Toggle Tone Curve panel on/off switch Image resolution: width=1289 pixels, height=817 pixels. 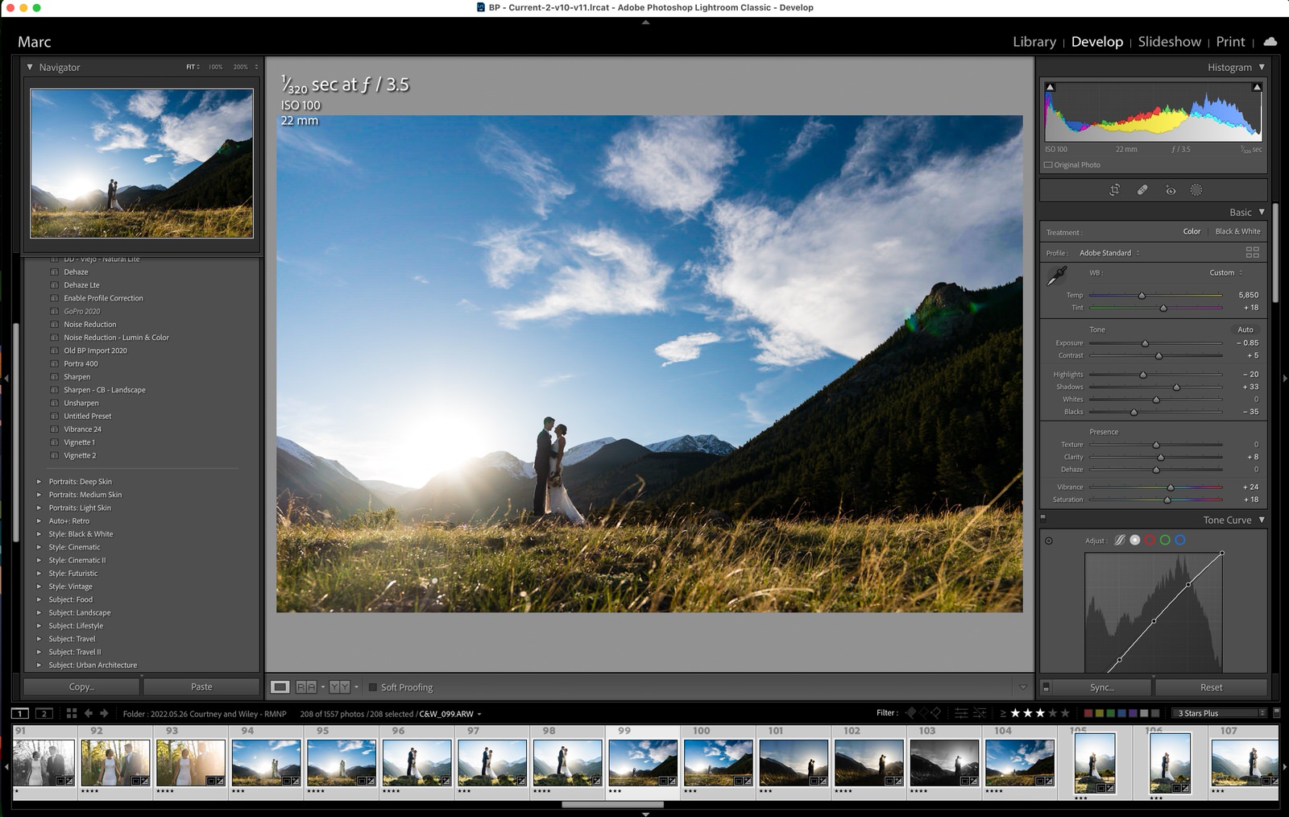(x=1043, y=519)
